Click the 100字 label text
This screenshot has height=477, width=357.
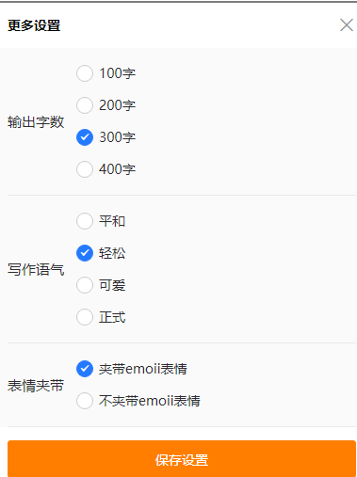[x=118, y=73]
